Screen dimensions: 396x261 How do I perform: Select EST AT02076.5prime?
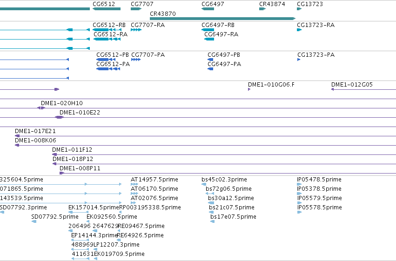134,203
